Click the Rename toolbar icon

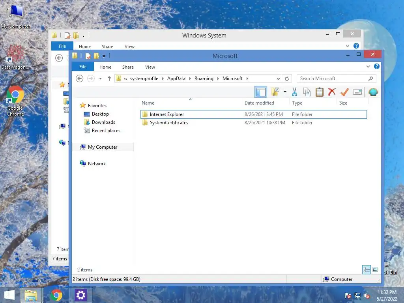[357, 92]
